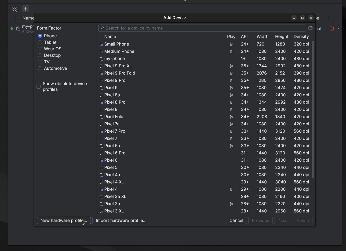Click the 2208 width value for Pixel Fold
The height and width of the screenshot is (251, 346).
click(262, 117)
